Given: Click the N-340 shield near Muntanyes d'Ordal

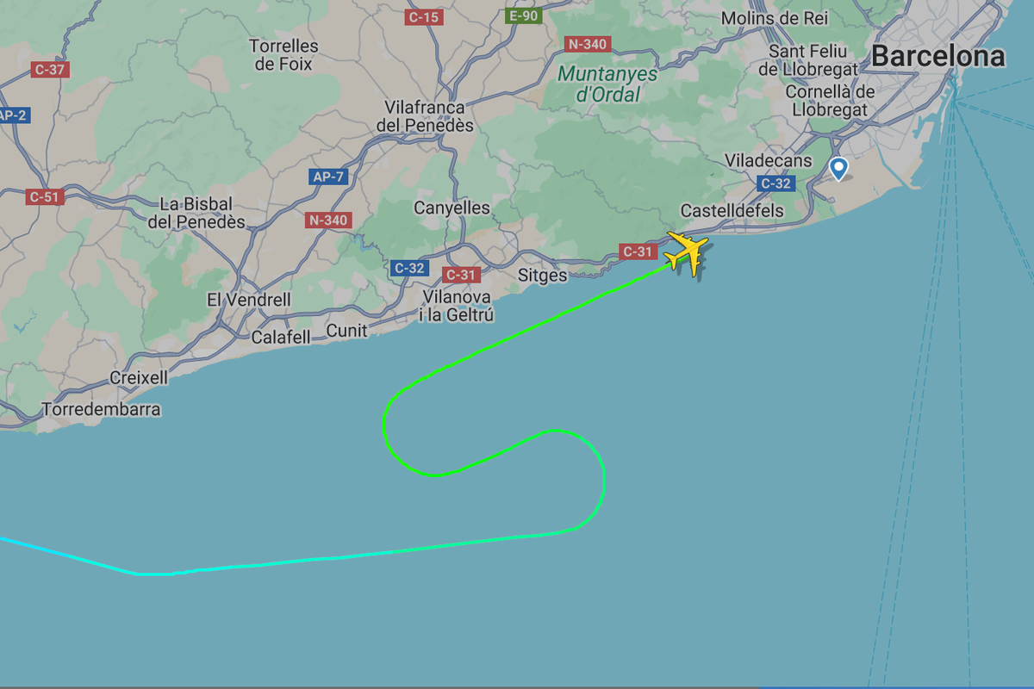Looking at the screenshot, I should [x=587, y=44].
